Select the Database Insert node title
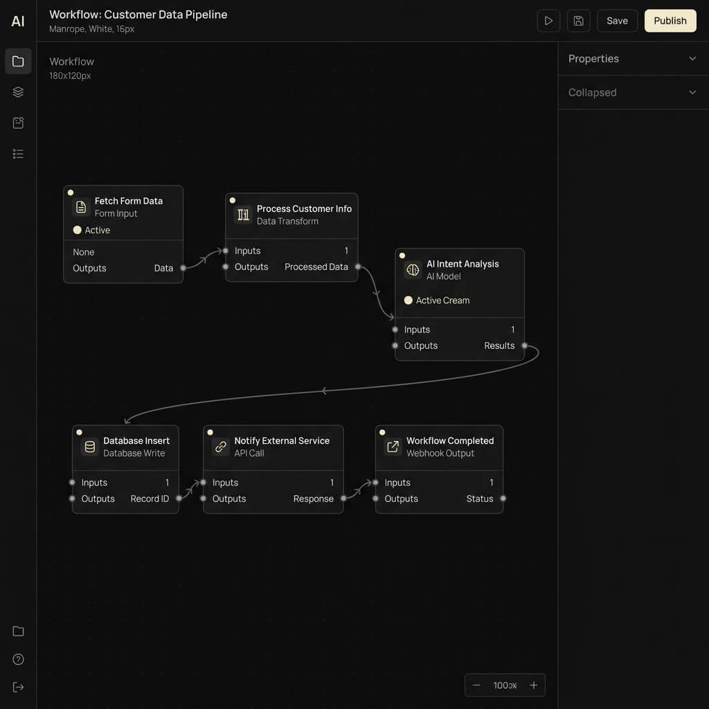 tap(136, 440)
